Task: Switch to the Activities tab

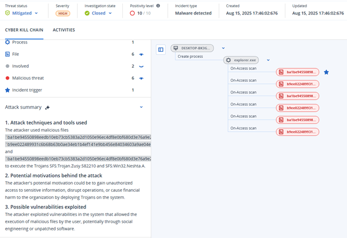Action: [x=63, y=30]
